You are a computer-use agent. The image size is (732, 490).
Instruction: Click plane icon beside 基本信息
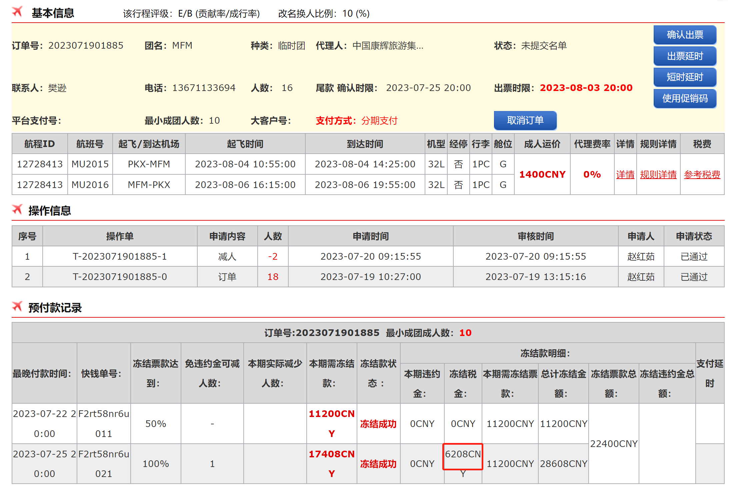tap(17, 12)
